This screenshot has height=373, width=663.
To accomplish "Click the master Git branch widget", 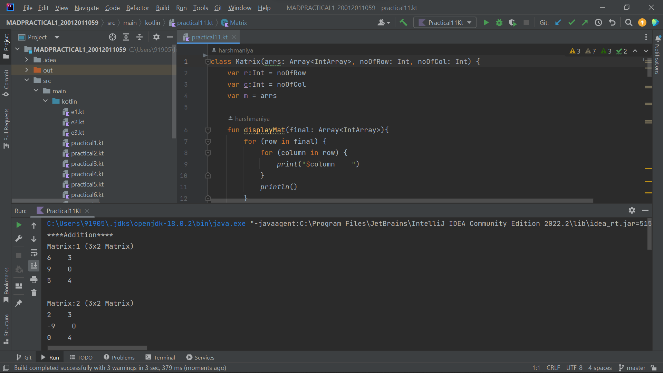I will point(632,368).
